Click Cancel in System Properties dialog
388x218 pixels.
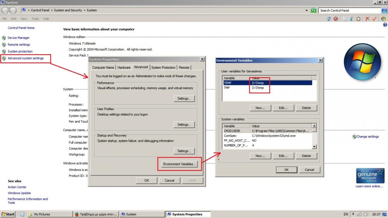click(169, 181)
